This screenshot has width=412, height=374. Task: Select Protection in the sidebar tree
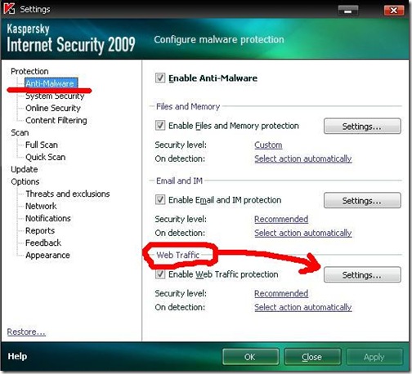coord(29,71)
